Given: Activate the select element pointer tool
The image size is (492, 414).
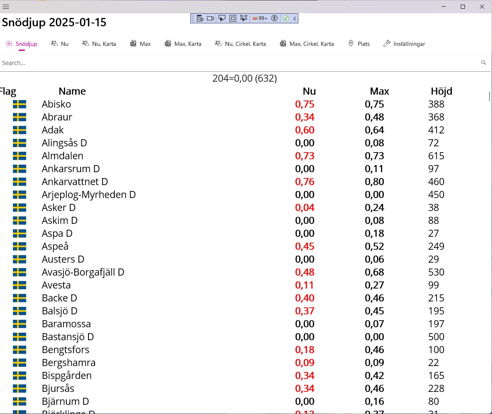Looking at the screenshot, I should pyautogui.click(x=222, y=18).
